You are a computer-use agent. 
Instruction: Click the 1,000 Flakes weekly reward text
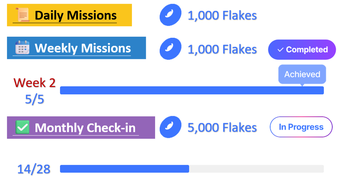(222, 50)
